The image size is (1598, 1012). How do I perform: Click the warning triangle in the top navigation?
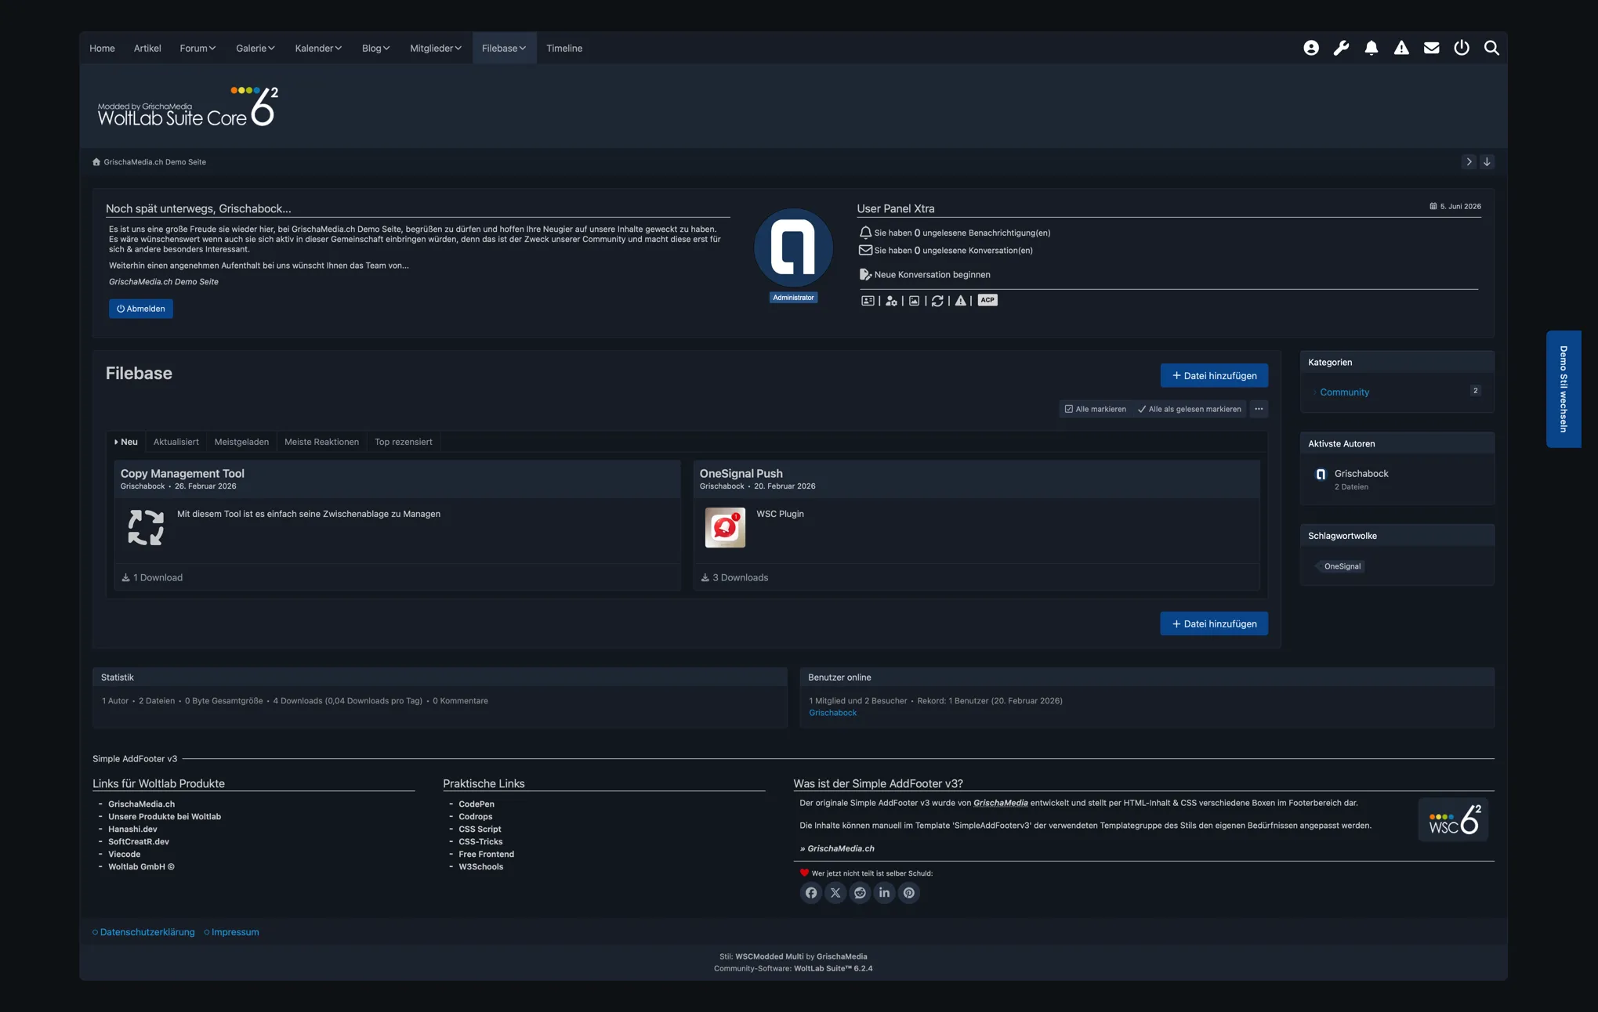coord(1401,48)
